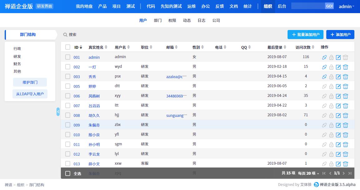Image resolution: width=360 pixels, height=190 pixels.
Task: Click the 维护部门 button
Action: [x=30, y=82]
